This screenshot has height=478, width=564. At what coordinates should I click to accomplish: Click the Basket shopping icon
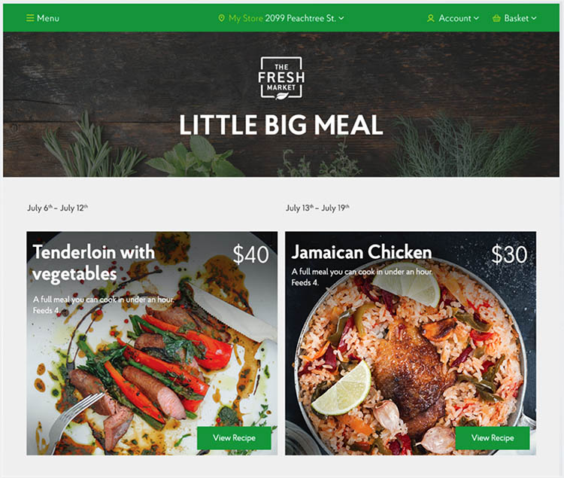click(x=496, y=18)
